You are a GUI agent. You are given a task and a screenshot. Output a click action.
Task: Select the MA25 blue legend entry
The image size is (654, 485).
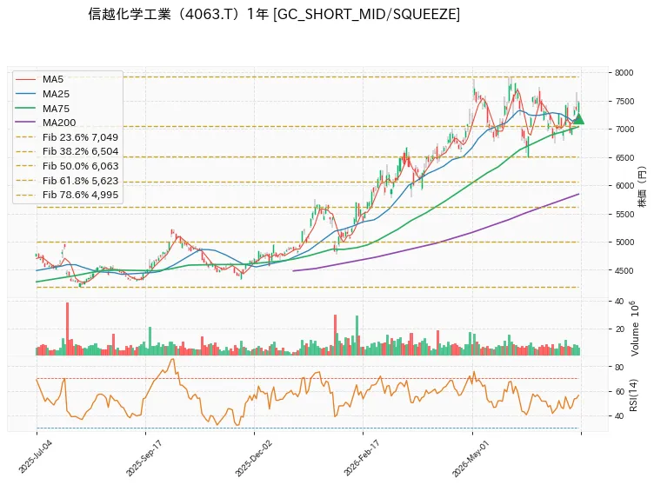tap(42, 94)
